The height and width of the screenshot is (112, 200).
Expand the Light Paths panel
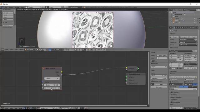174,100
